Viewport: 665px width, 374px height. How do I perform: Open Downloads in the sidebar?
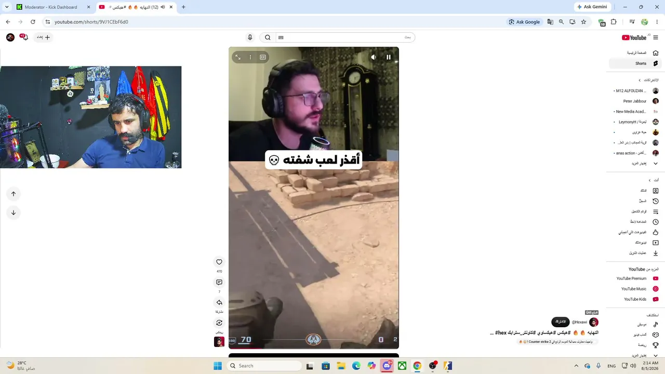(x=635, y=253)
